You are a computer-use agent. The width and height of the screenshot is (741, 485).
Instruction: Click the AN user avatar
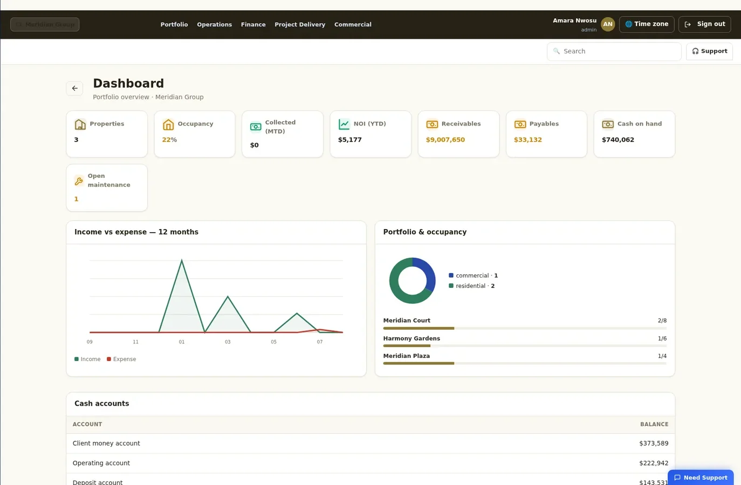click(x=608, y=24)
